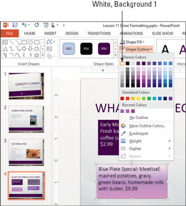Select slide 3 Our Specialties thumbnail
The height and width of the screenshot is (206, 186).
pyautogui.click(x=26, y=152)
